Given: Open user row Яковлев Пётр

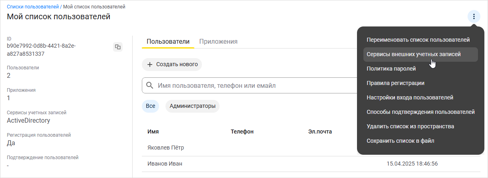Looking at the screenshot, I should click(x=311, y=148).
